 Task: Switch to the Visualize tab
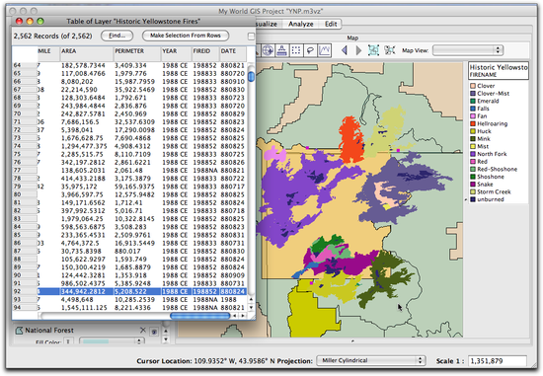coord(267,24)
